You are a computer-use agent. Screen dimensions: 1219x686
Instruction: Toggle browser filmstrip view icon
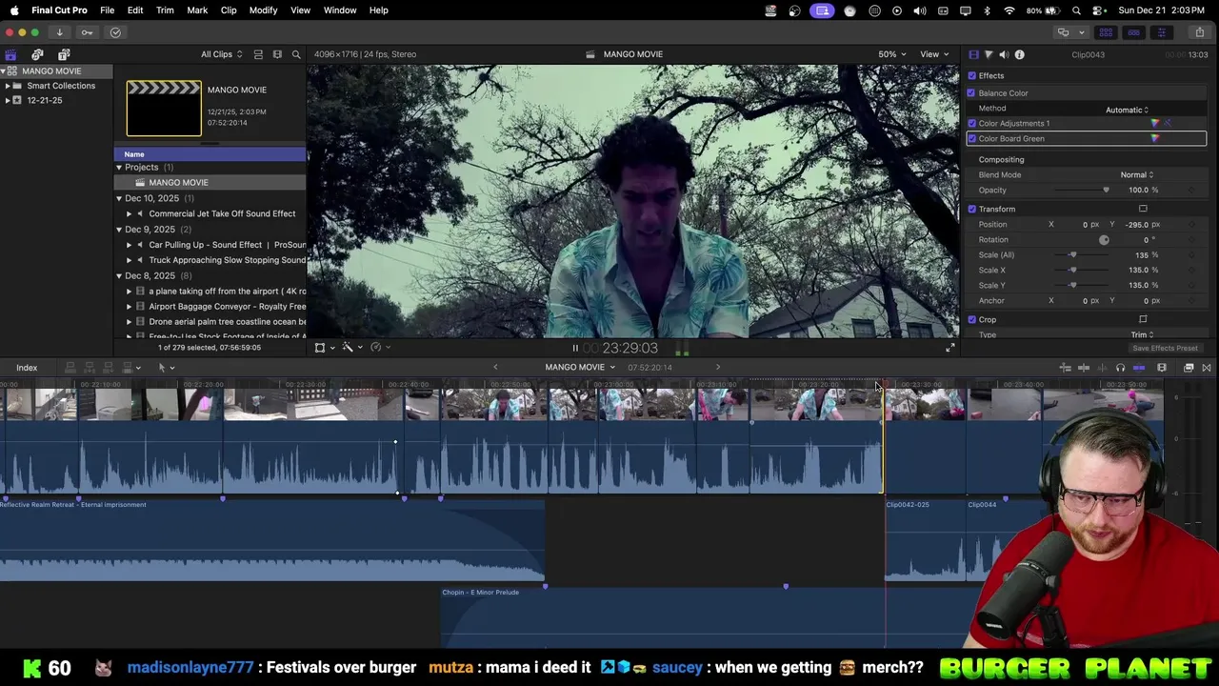277,54
